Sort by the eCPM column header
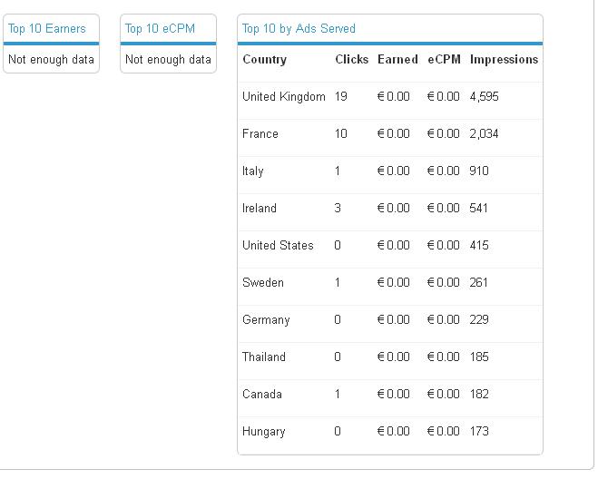Image resolution: width=598 pixels, height=479 pixels. click(x=444, y=60)
